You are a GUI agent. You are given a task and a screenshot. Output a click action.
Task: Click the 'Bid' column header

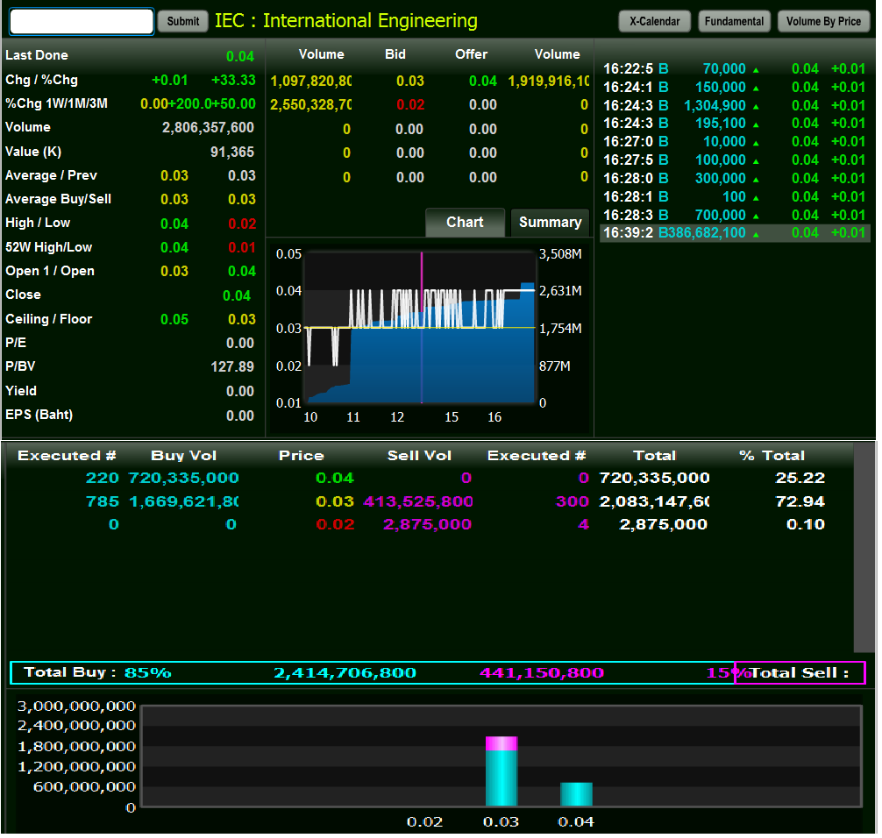coord(395,54)
